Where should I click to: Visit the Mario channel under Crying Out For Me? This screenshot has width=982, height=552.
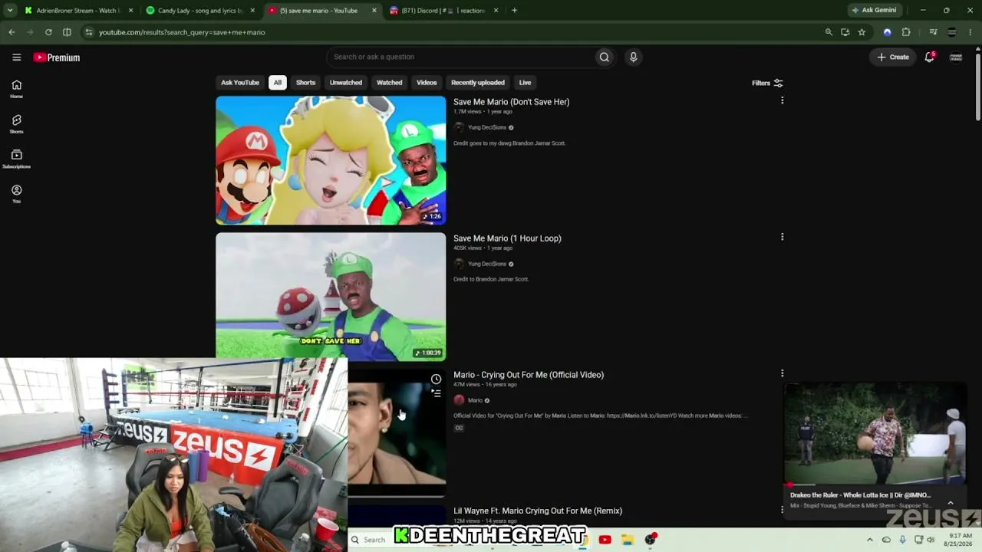coord(475,400)
